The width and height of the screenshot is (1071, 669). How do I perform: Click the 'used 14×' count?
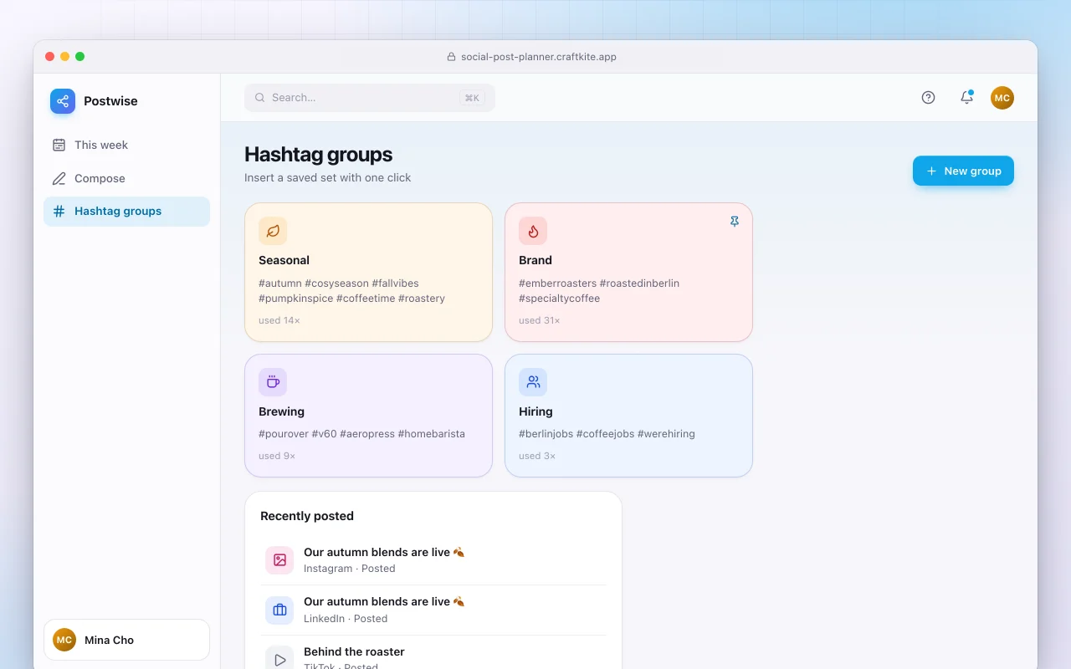[x=279, y=320]
